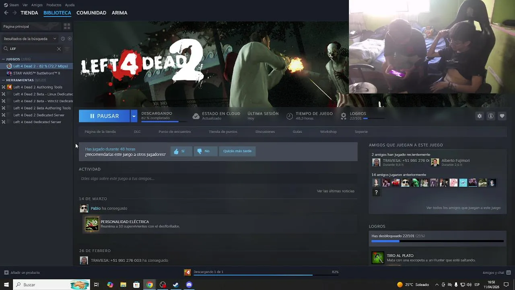Select Left 4 Dead 2 Beta Linux Dedicated

coord(37,94)
